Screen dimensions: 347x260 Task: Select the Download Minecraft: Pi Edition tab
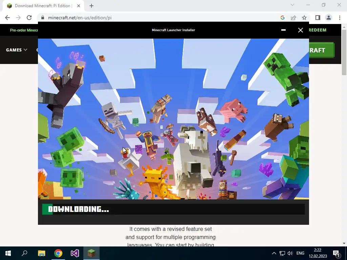pyautogui.click(x=43, y=6)
